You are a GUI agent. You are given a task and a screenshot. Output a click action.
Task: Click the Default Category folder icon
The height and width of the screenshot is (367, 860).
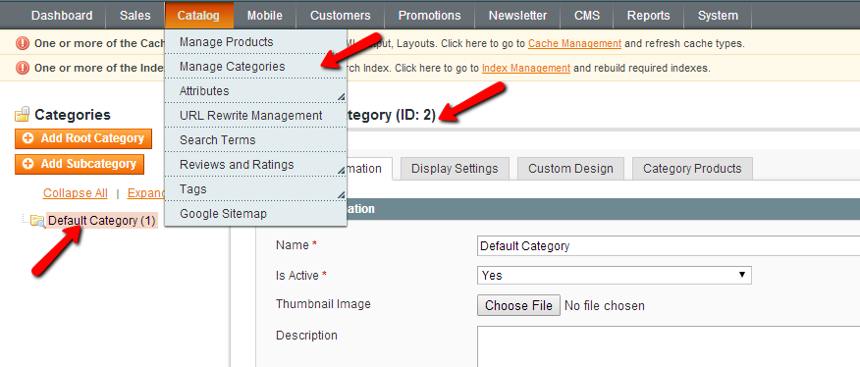coord(37,221)
